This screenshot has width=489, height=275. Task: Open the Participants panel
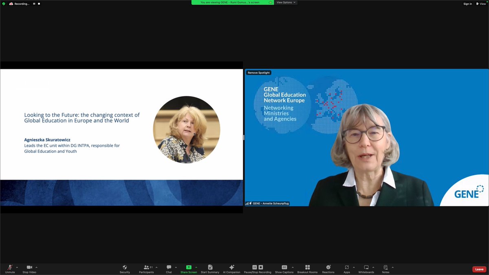click(146, 269)
